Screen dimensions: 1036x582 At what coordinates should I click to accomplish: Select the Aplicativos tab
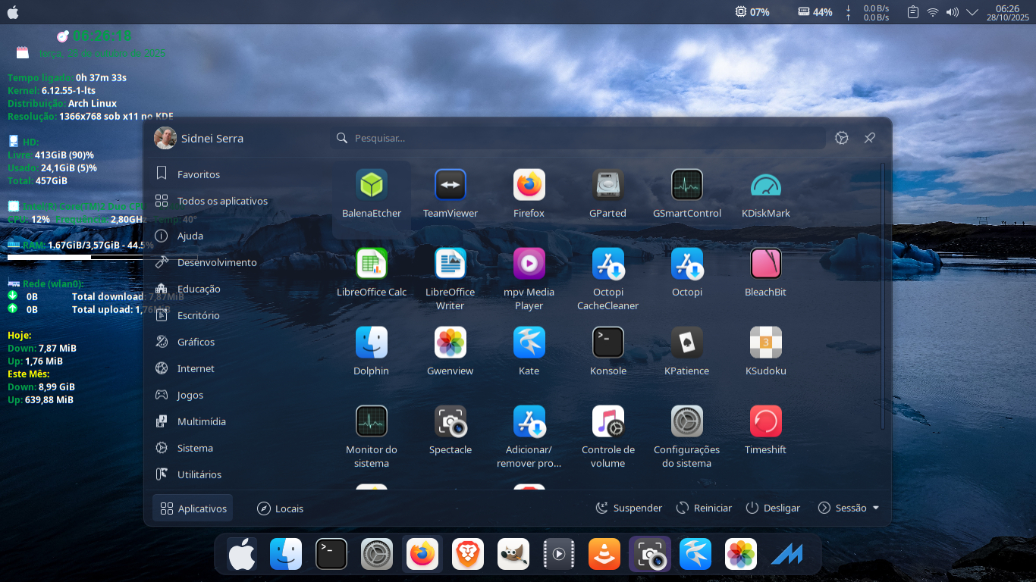pos(193,508)
